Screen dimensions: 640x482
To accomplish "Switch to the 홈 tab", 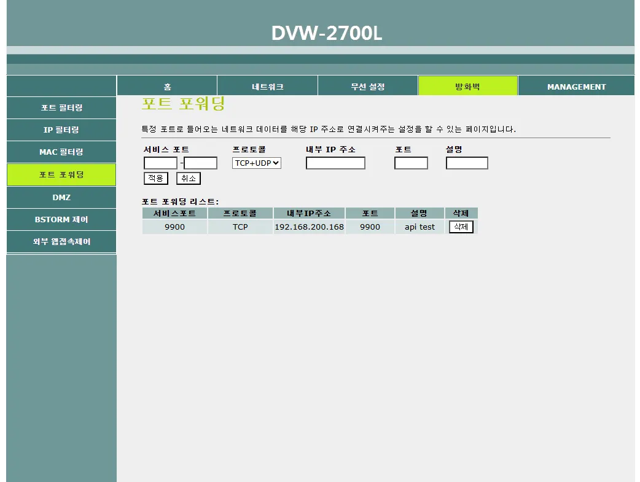I will 166,85.
